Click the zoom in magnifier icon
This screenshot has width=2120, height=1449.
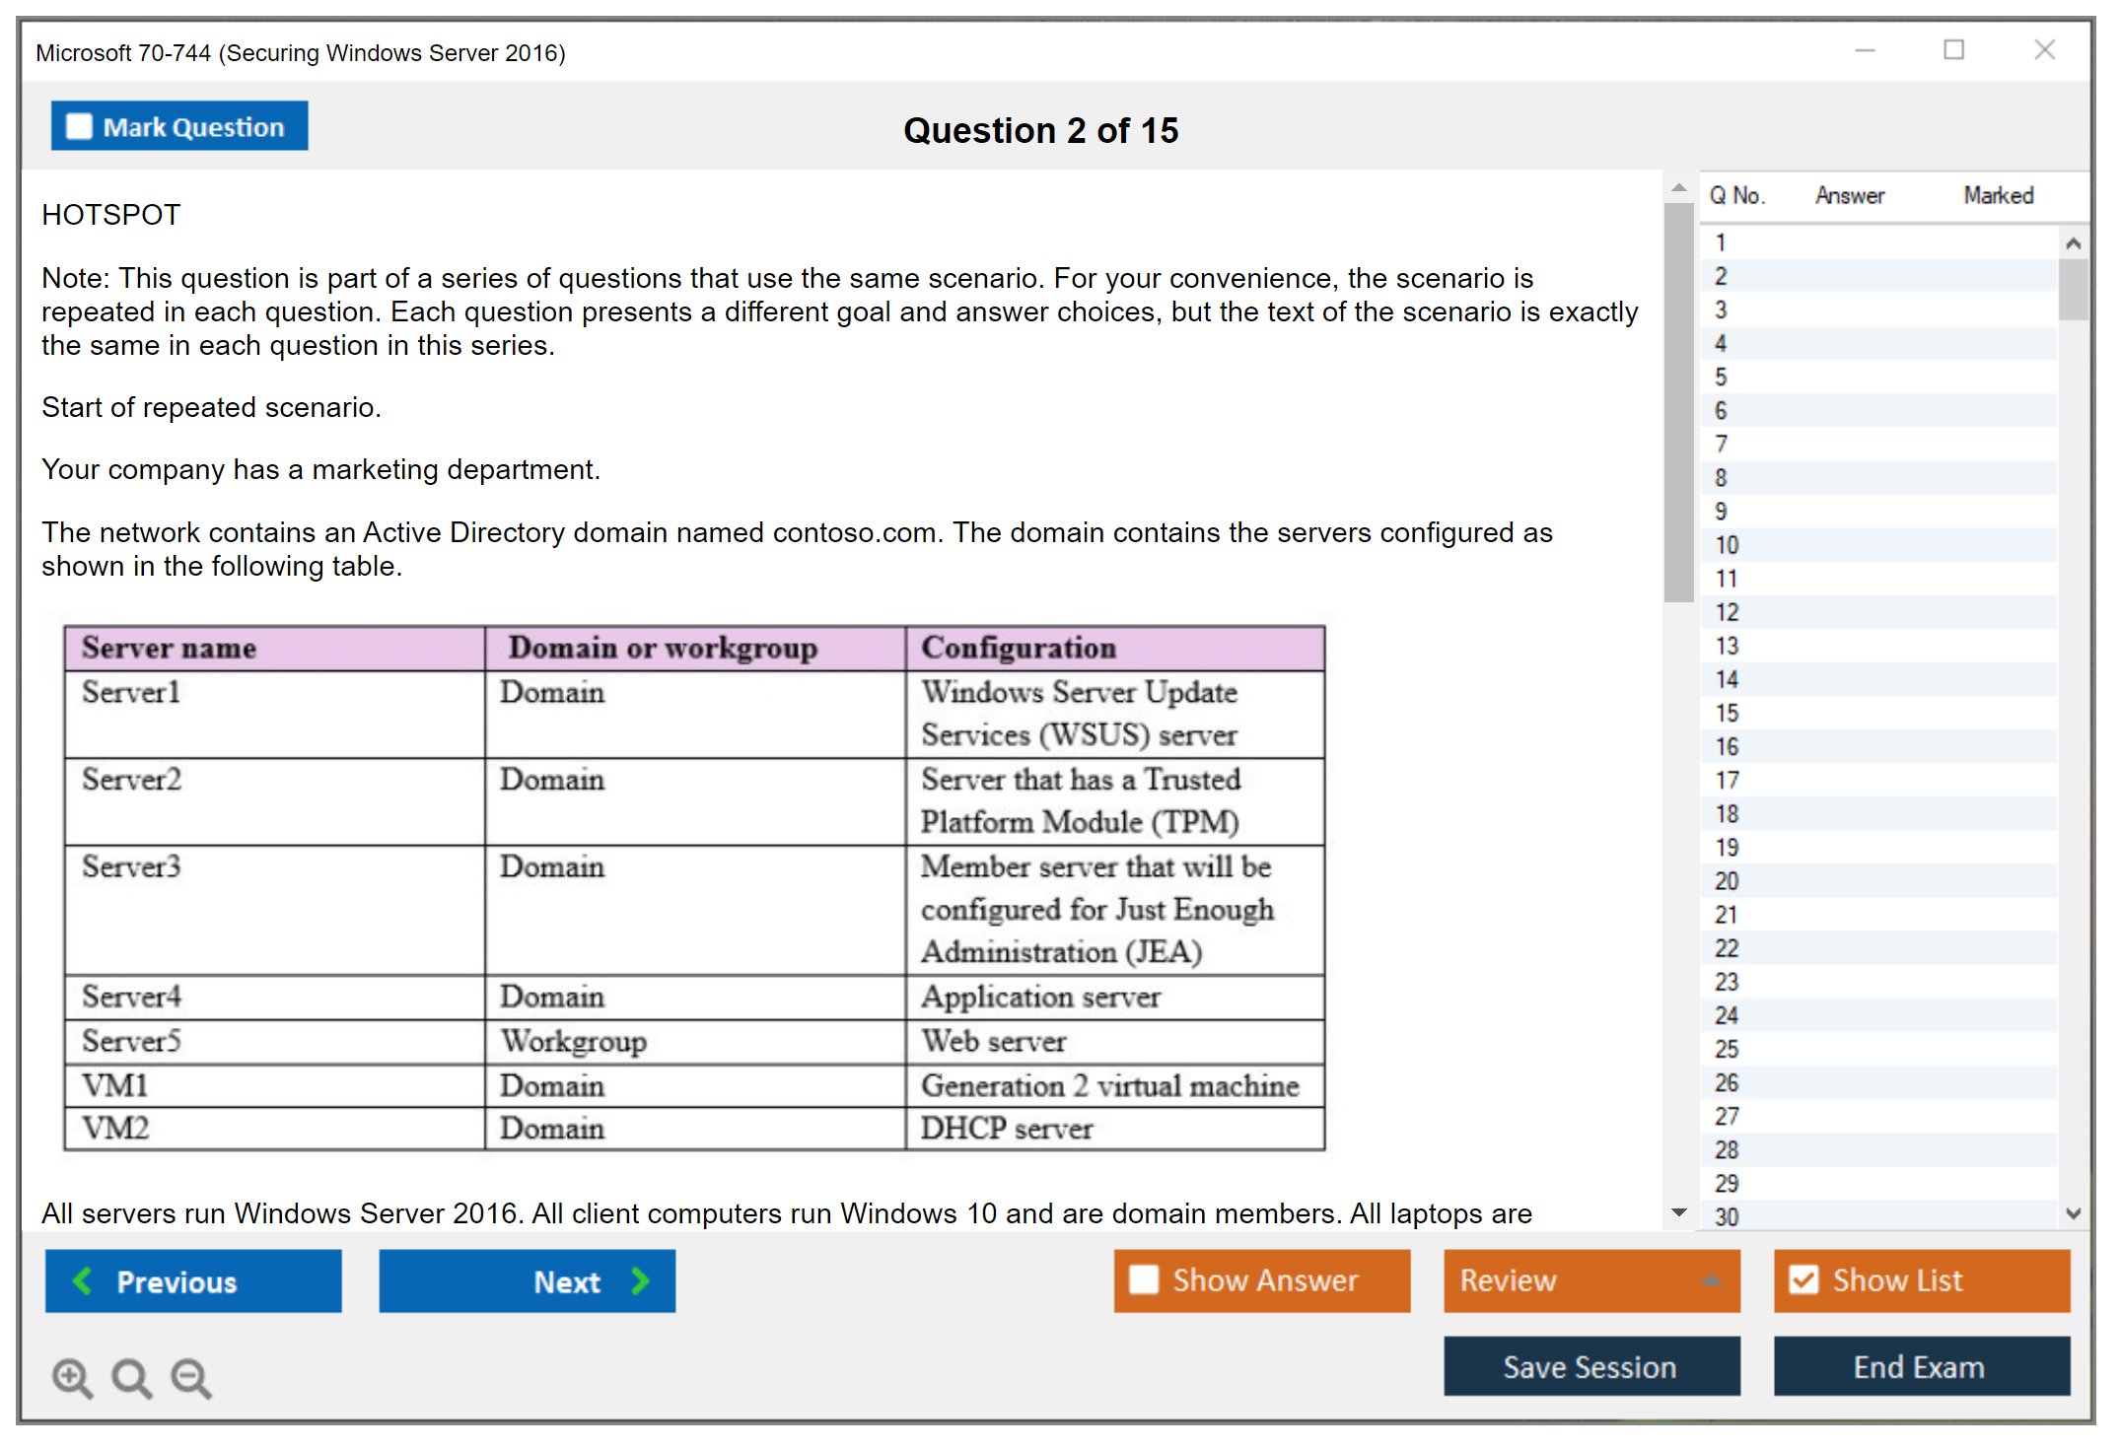[x=72, y=1377]
